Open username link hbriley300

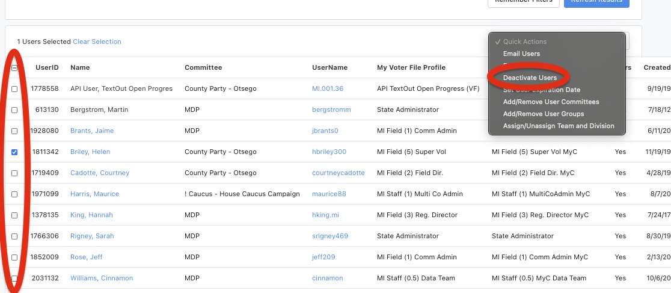pyautogui.click(x=329, y=152)
